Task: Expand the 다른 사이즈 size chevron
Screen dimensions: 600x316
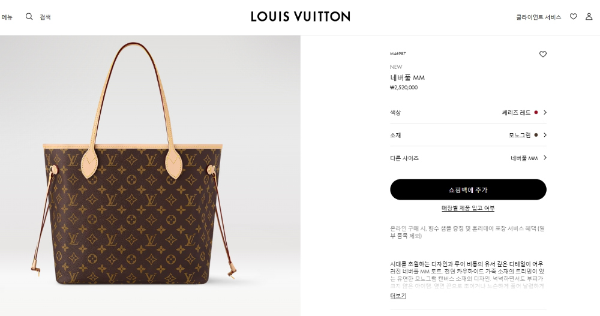Action: (545, 158)
